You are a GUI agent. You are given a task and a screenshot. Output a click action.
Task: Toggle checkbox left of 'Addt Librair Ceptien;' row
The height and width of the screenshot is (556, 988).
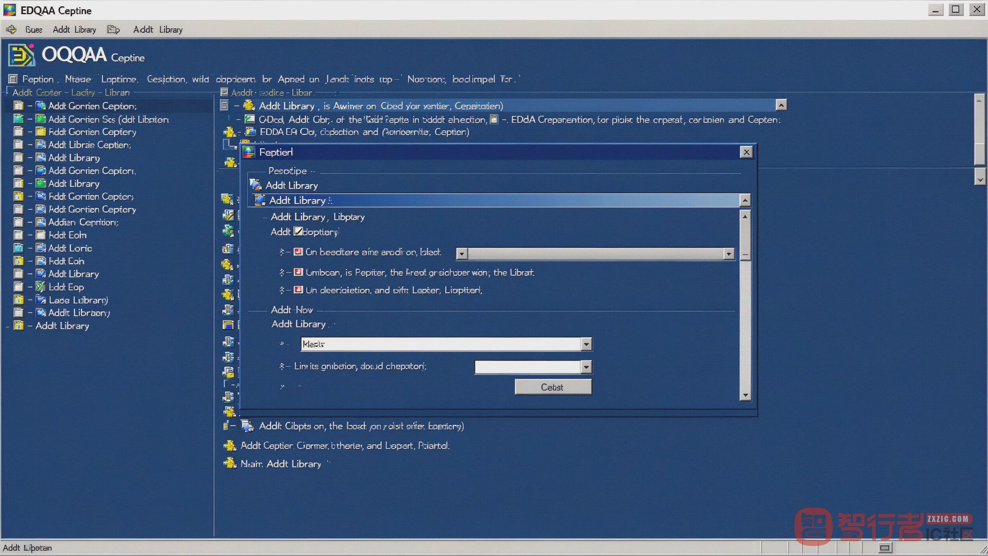18,145
